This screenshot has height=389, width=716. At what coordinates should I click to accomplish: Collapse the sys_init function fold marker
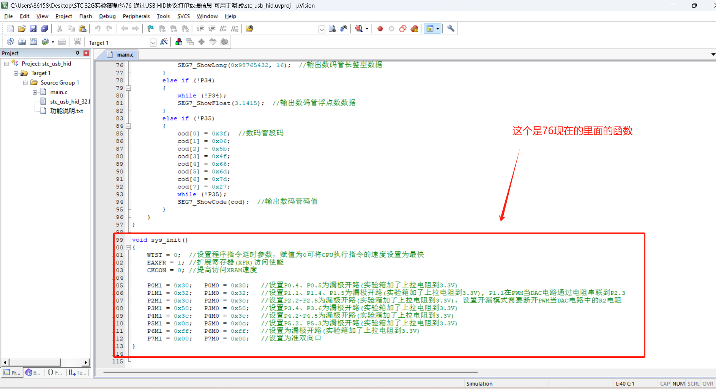pos(128,248)
